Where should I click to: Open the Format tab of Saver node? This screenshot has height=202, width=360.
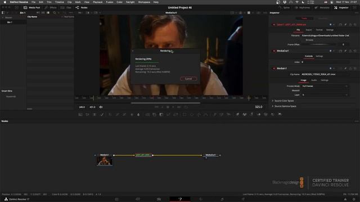(319, 30)
